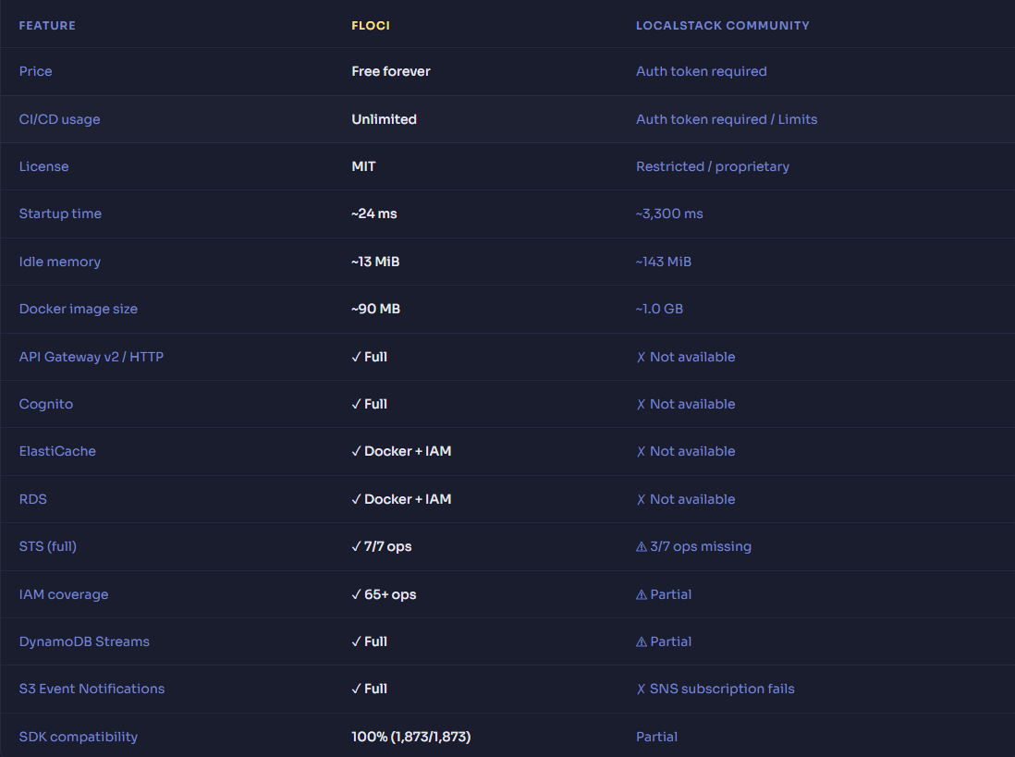Click the 'Unlimited' cell
Viewport: 1015px width, 757px height.
tap(384, 119)
